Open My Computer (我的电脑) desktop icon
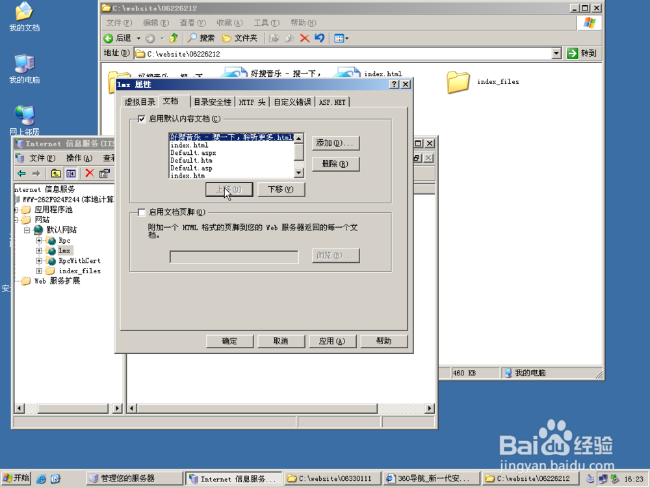Image resolution: width=650 pixels, height=488 pixels. 25,68
